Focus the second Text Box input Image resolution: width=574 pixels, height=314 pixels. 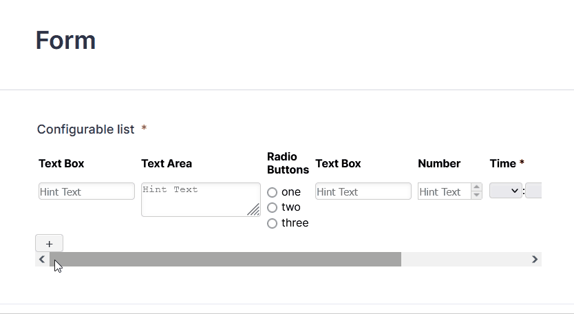(363, 191)
